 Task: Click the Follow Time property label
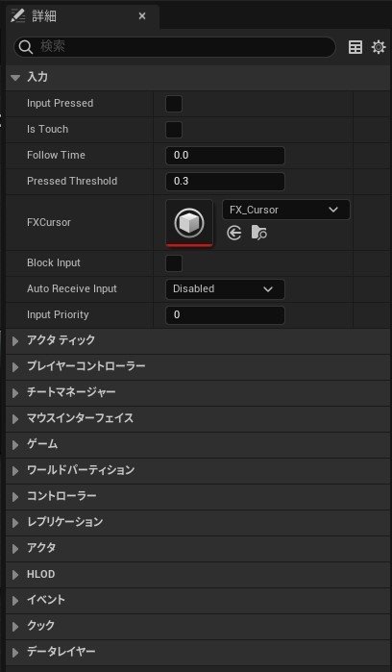click(56, 155)
